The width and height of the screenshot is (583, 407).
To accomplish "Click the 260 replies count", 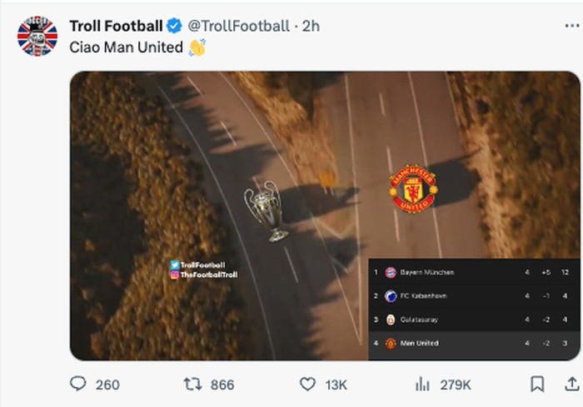I will [x=107, y=385].
